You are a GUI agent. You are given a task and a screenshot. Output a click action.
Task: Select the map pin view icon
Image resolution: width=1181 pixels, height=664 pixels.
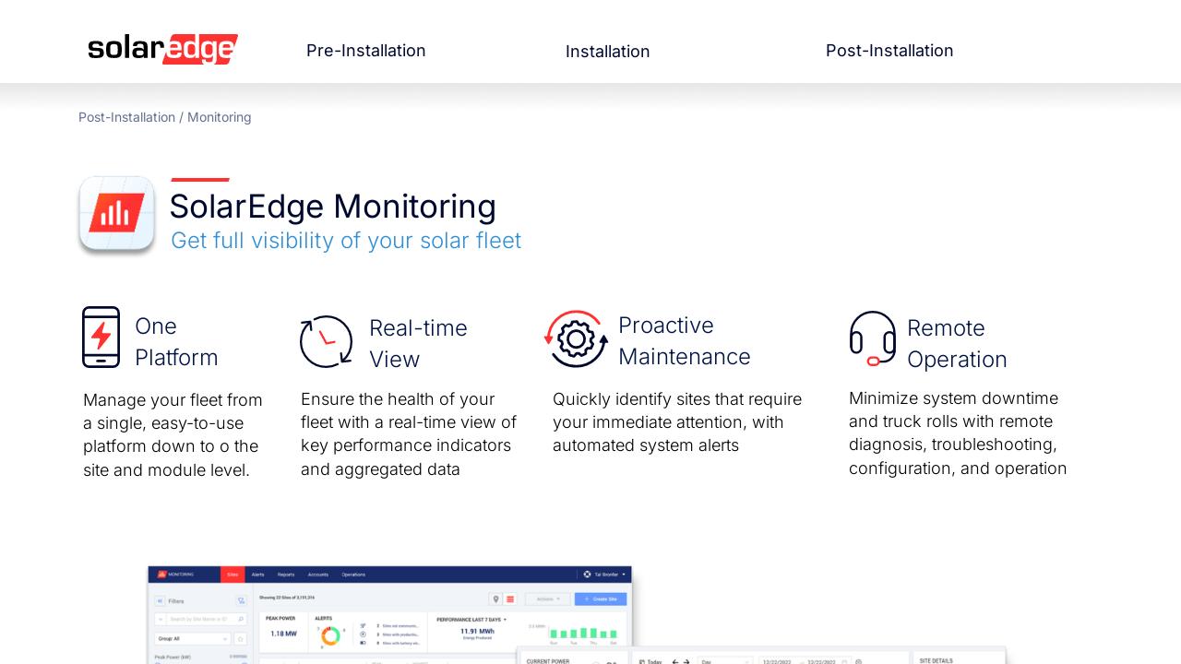(x=495, y=599)
